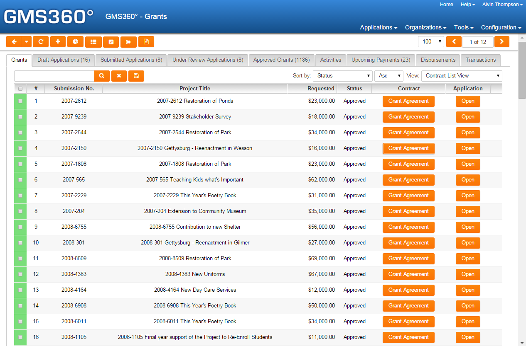Click the back arrow toolbar button
Image resolution: width=526 pixels, height=346 pixels.
click(14, 42)
